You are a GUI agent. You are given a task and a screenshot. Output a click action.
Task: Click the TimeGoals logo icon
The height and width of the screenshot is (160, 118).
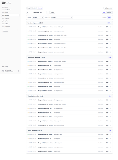[x=3, y=3]
